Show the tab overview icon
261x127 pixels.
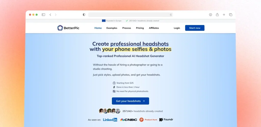click(x=231, y=15)
